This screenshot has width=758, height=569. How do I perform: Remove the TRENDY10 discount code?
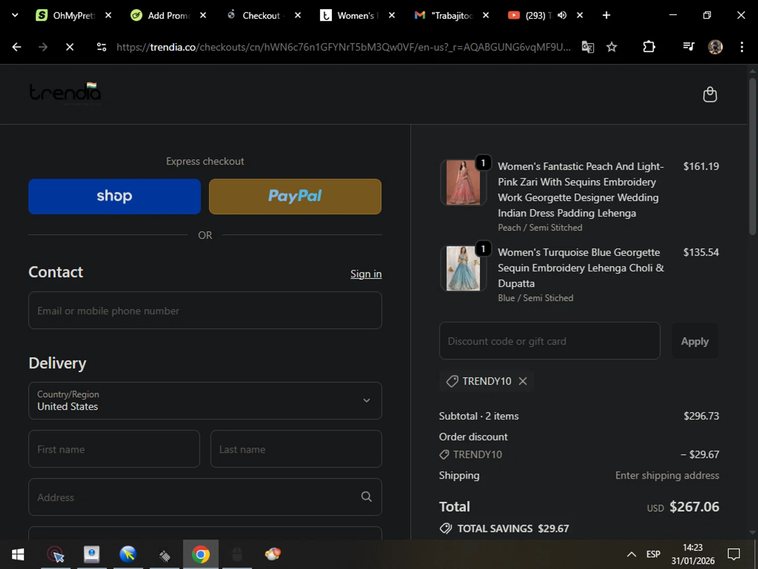[523, 381]
